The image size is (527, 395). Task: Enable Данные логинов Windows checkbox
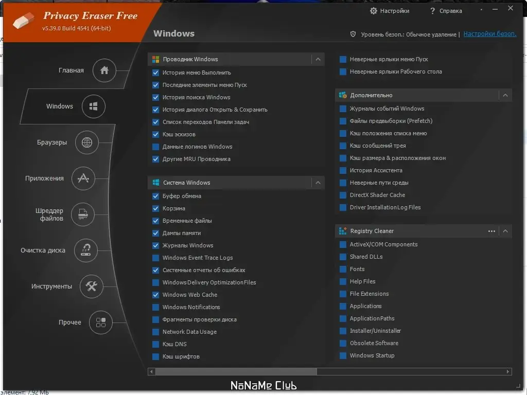[x=155, y=147]
